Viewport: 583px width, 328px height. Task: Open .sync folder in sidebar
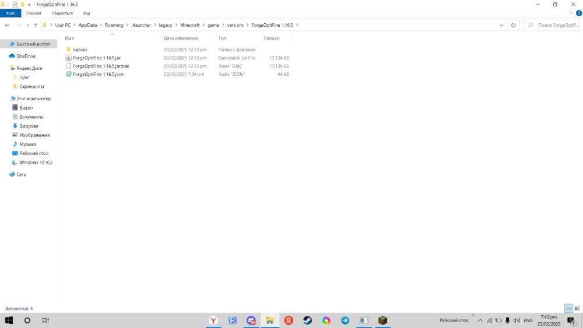24,77
